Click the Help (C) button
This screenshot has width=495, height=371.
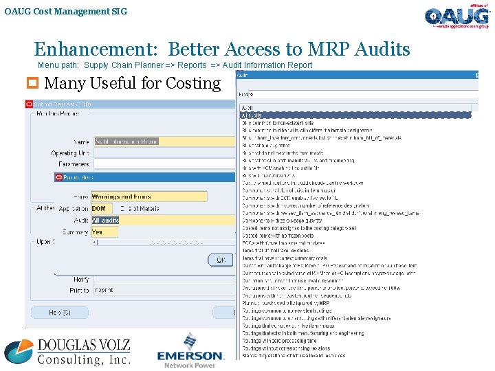pos(60,313)
